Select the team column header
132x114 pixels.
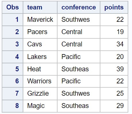coord(40,7)
